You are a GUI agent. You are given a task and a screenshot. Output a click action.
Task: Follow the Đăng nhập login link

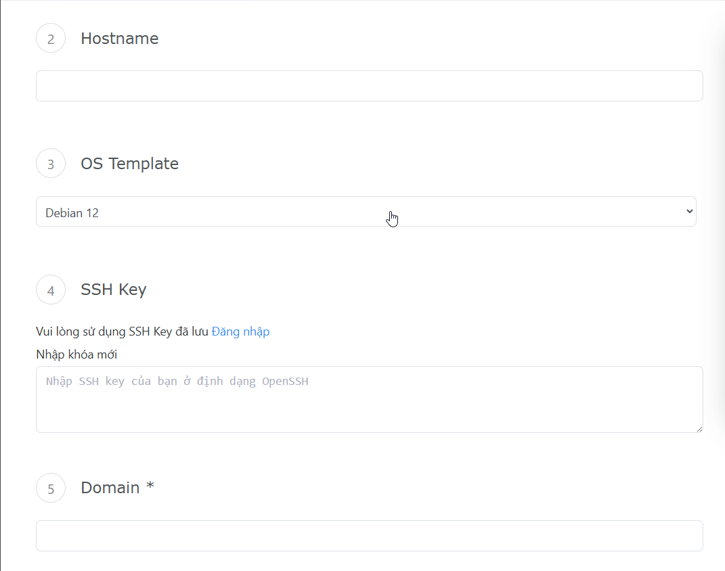240,332
